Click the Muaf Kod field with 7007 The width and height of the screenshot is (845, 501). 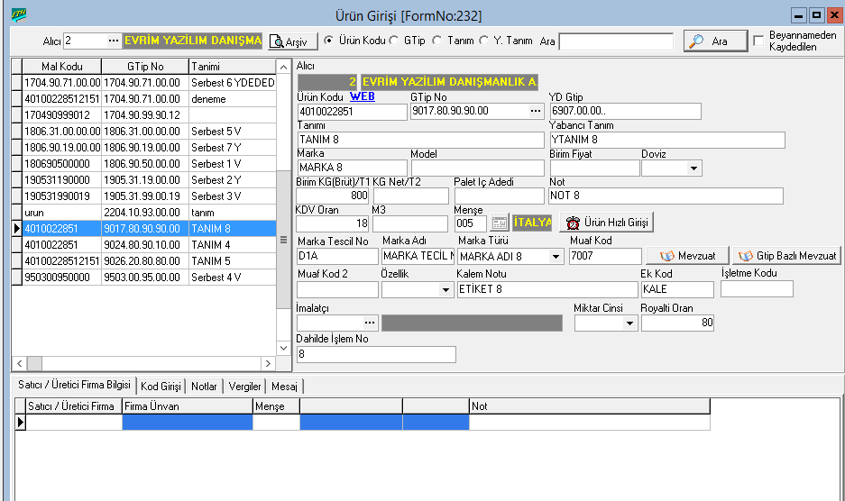click(605, 256)
